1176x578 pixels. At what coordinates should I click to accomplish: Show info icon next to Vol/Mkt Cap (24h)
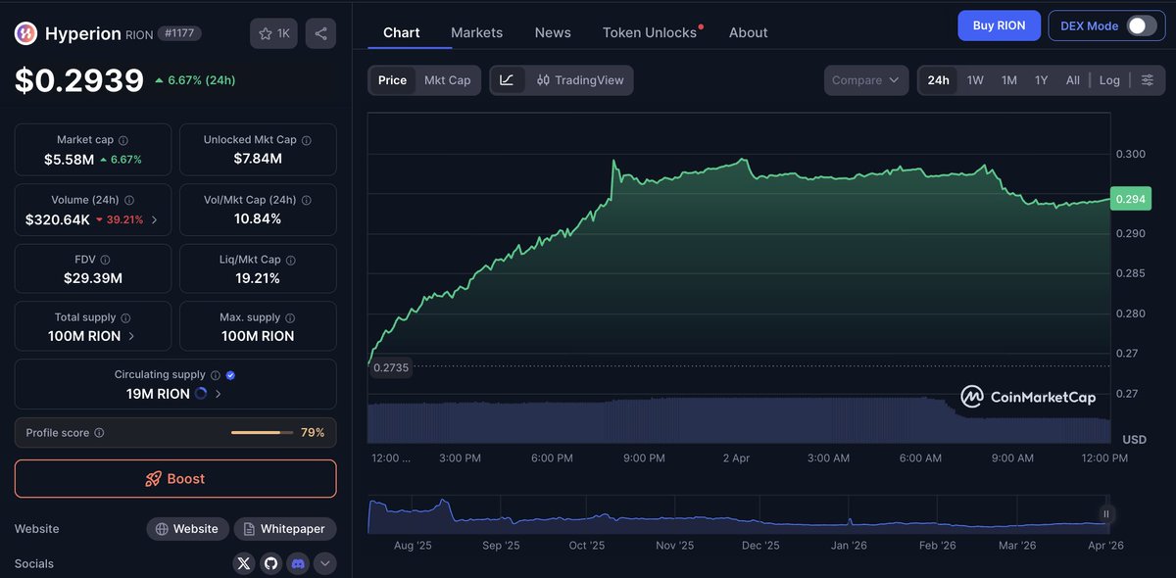(x=307, y=200)
